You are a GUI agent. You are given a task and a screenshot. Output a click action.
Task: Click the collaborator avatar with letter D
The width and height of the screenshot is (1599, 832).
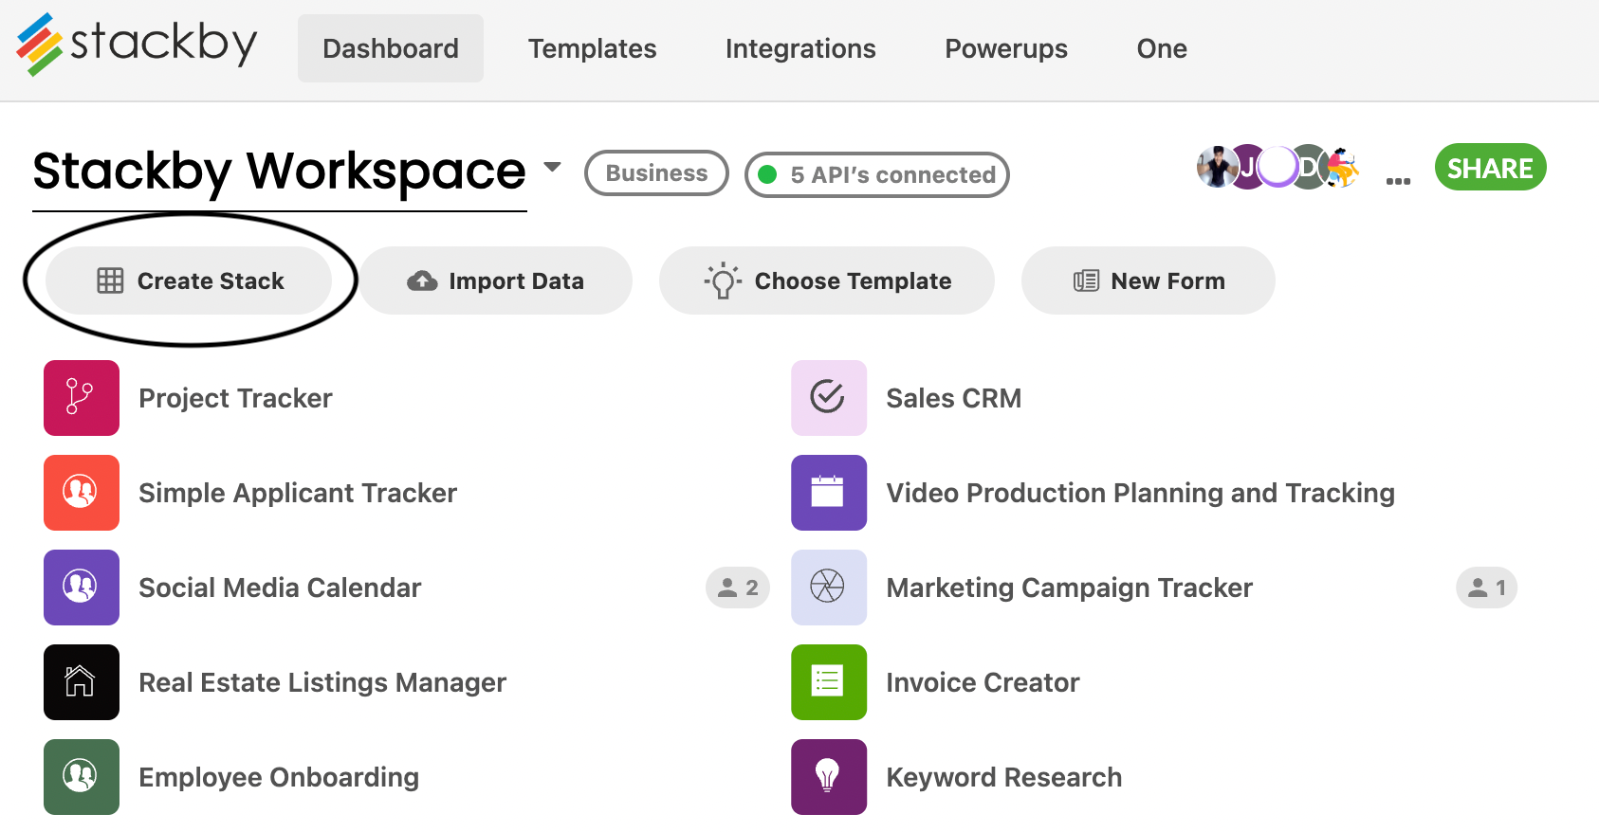tap(1309, 168)
